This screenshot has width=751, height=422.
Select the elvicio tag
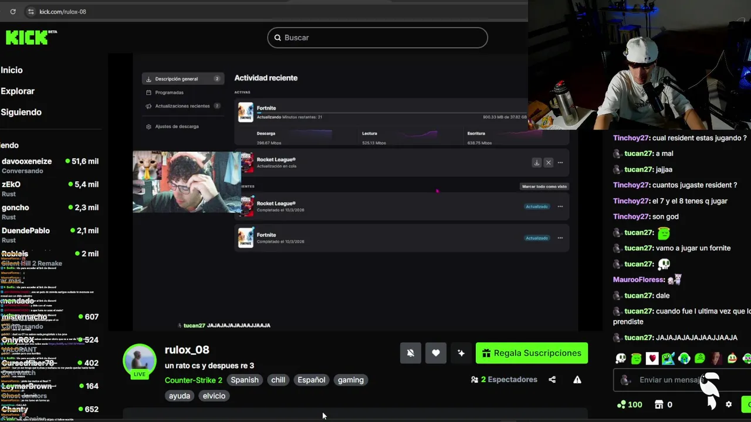click(x=214, y=396)
